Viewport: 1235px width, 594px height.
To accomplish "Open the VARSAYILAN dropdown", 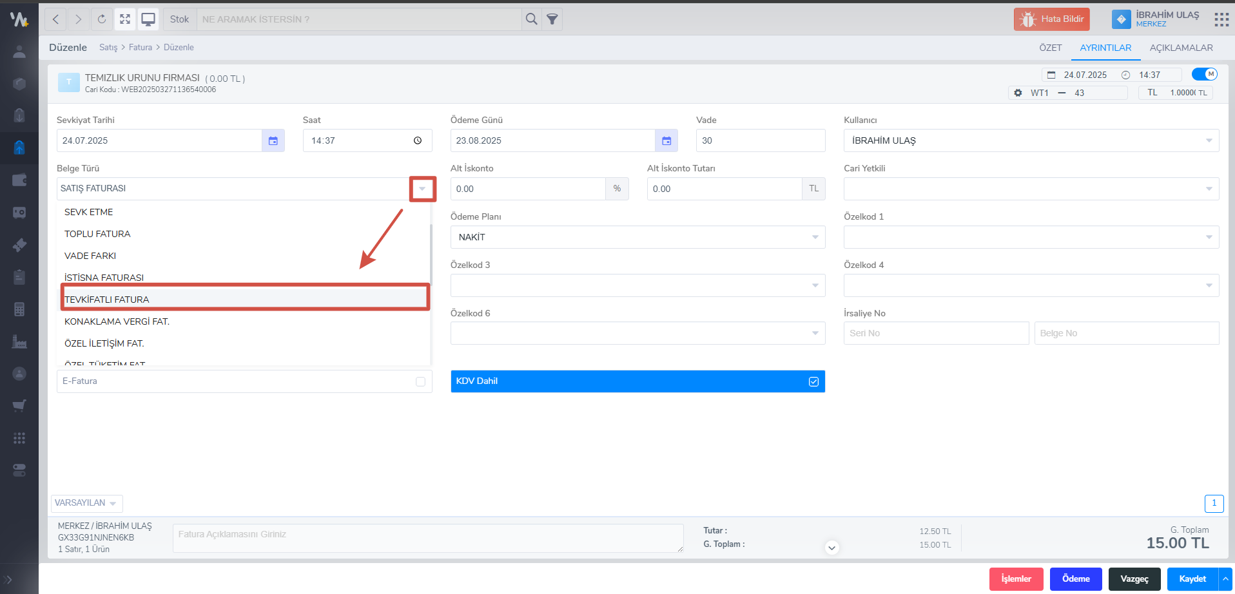I will click(86, 503).
